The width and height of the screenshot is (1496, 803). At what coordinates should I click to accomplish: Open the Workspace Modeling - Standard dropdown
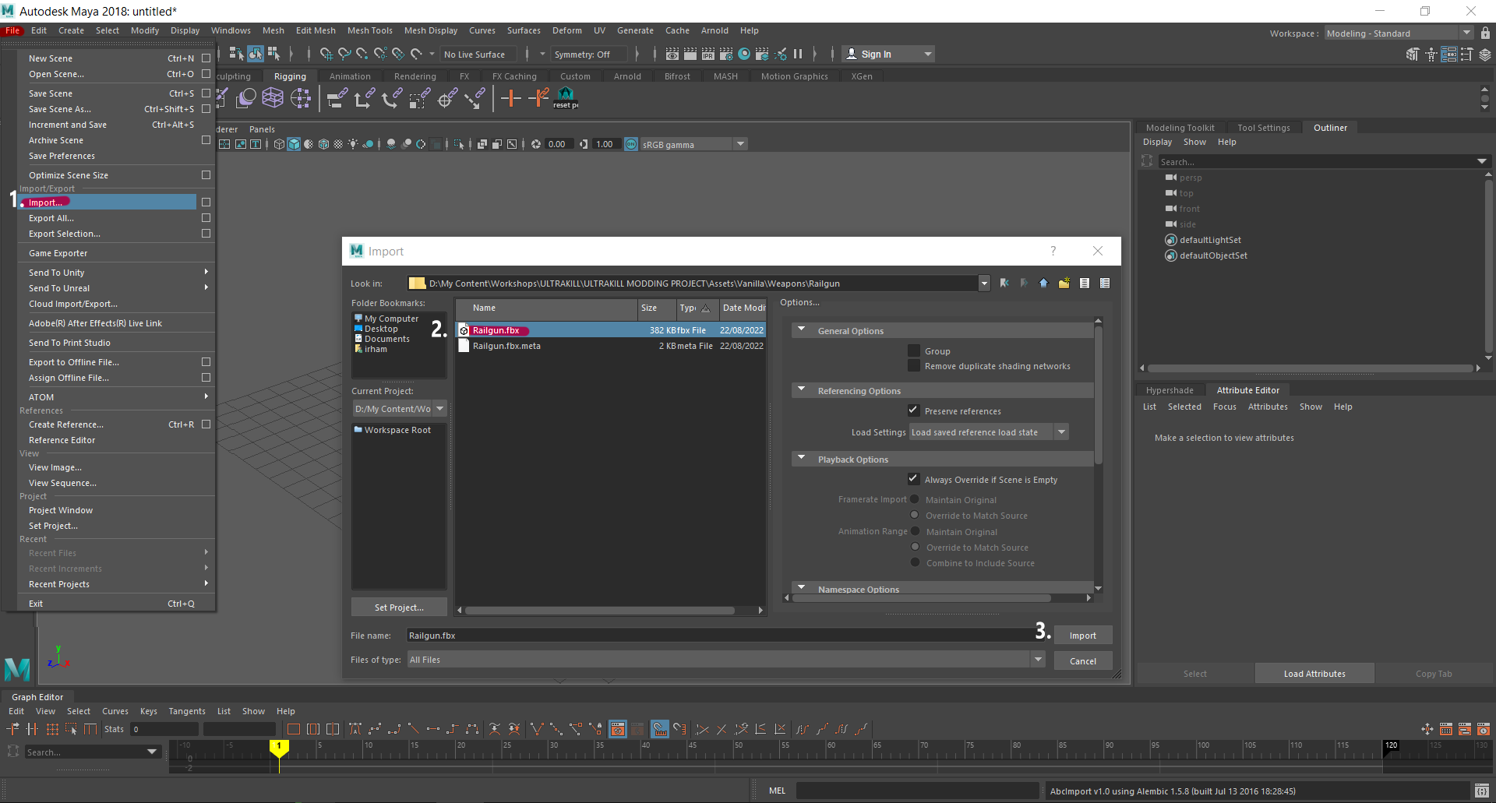coord(1399,33)
